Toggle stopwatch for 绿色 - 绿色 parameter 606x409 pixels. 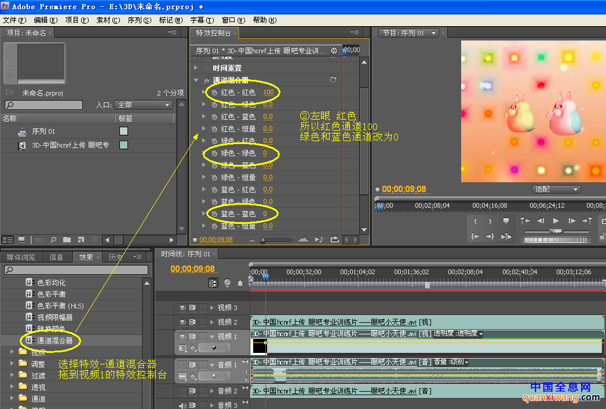[x=214, y=153]
